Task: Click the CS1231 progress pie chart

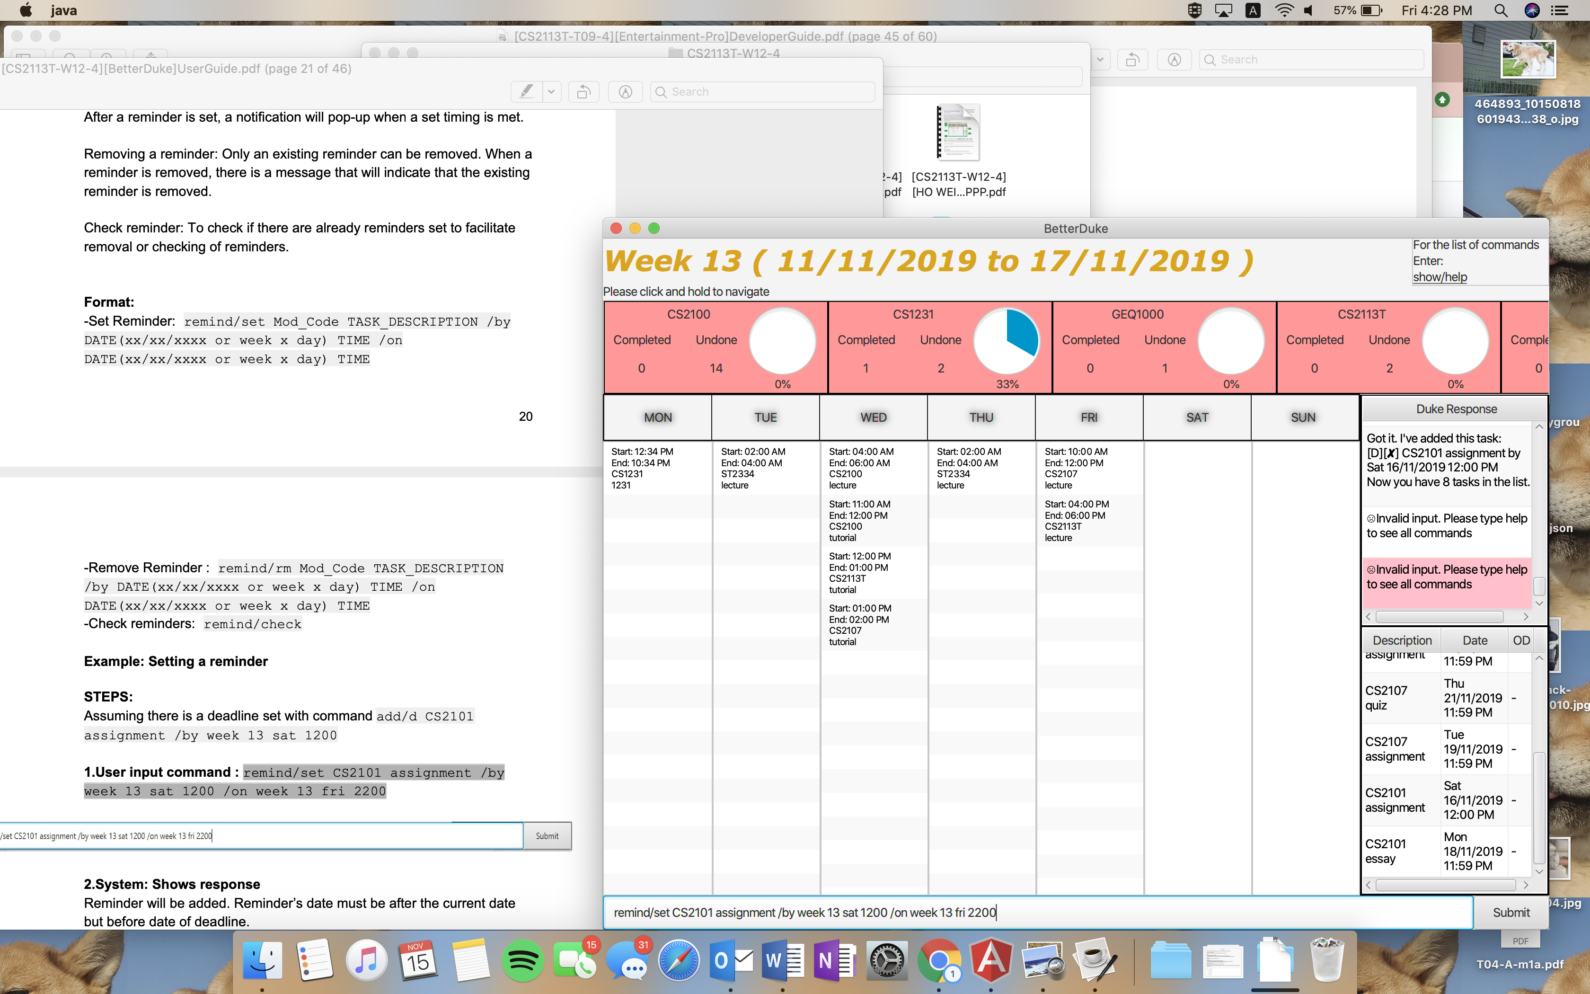Action: pos(1007,341)
